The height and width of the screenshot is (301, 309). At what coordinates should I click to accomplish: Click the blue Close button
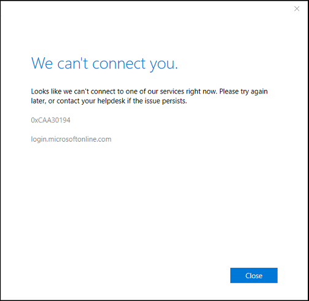tap(254, 275)
